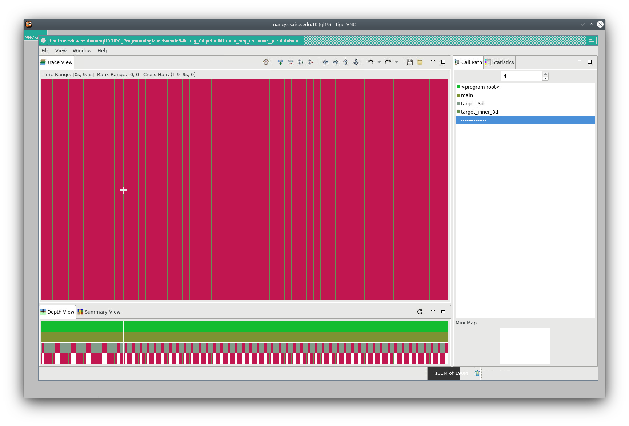Run garbage collector via trash icon
629x426 pixels.
pyautogui.click(x=477, y=373)
